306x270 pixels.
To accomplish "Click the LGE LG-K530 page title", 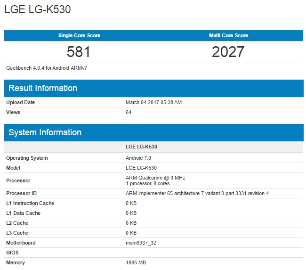I will [x=38, y=10].
